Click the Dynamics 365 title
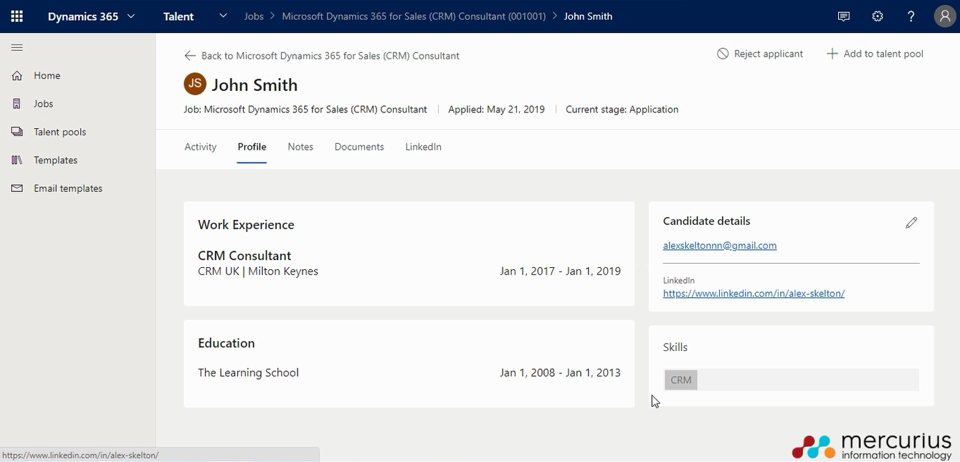 [x=83, y=16]
